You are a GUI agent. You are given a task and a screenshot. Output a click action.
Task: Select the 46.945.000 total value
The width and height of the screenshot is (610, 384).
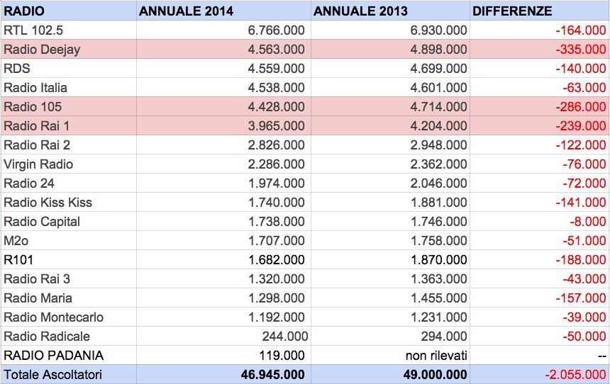pyautogui.click(x=272, y=374)
